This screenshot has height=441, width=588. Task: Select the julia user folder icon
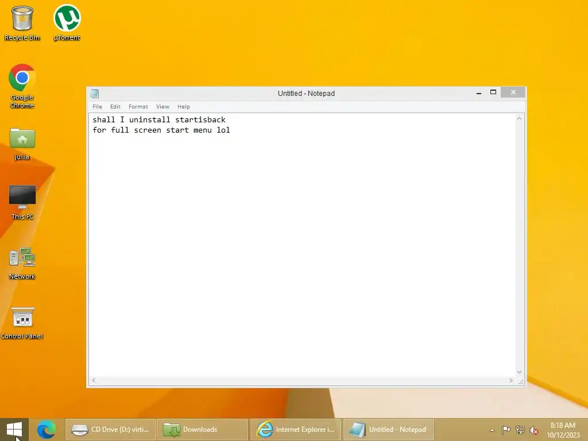pos(22,144)
